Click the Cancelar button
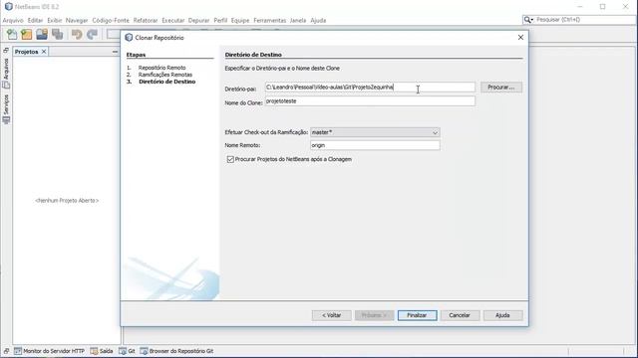 [460, 315]
